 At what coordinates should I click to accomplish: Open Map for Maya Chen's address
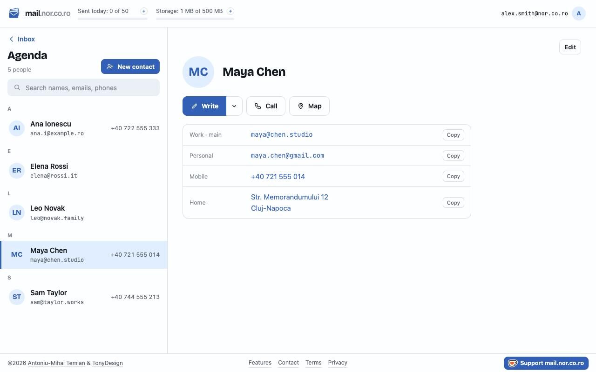309,106
